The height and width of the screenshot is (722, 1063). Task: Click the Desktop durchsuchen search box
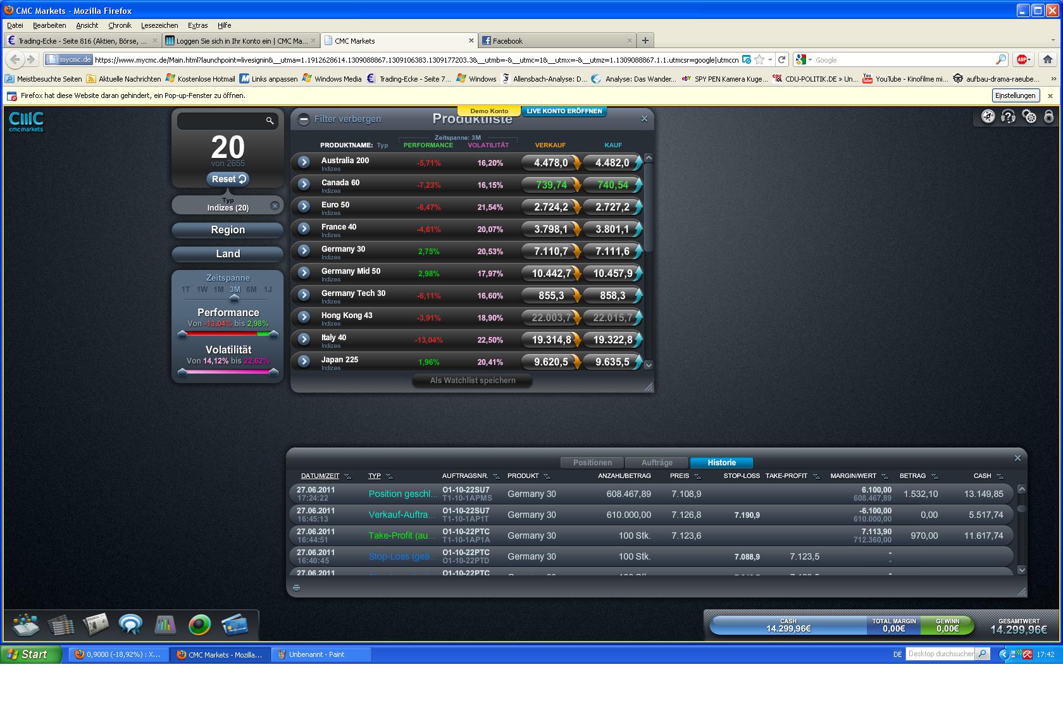940,654
